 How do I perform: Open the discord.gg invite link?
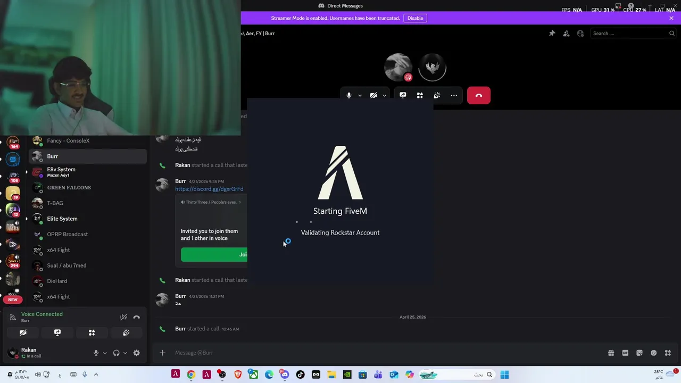click(209, 189)
